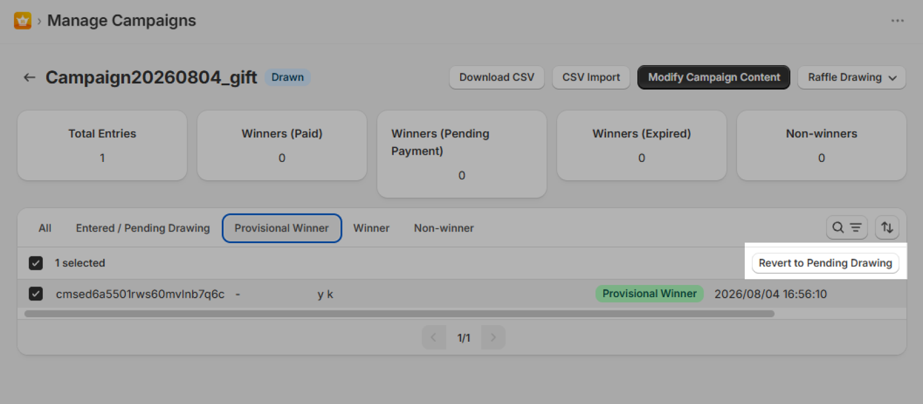This screenshot has width=923, height=404.
Task: Switch to the All tab
Action: (45, 228)
